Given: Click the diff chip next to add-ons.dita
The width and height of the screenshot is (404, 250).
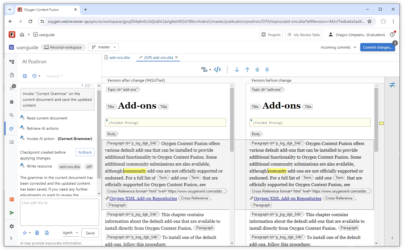Looking at the screenshot, I should point(89,167).
